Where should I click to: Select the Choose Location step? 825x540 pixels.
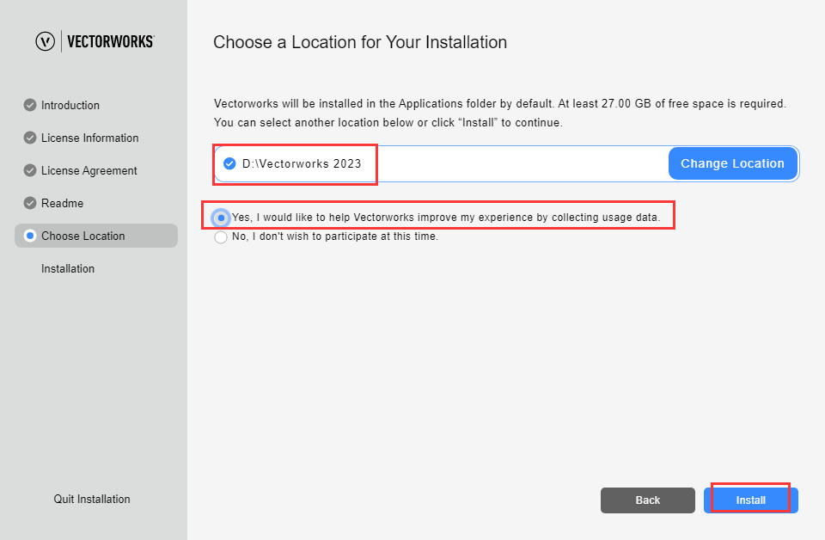(x=96, y=236)
